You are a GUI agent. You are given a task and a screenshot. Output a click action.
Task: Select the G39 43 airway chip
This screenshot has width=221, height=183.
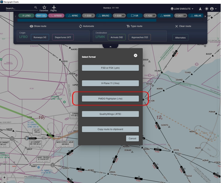(x=119, y=16)
